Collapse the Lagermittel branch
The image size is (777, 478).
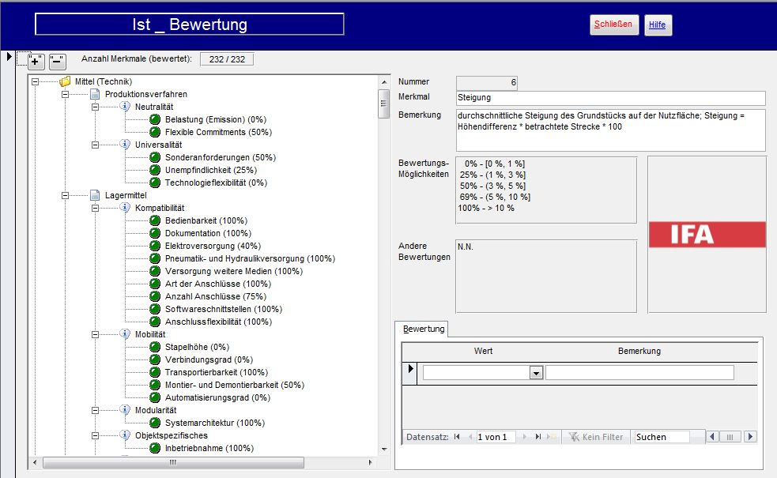tap(65, 195)
